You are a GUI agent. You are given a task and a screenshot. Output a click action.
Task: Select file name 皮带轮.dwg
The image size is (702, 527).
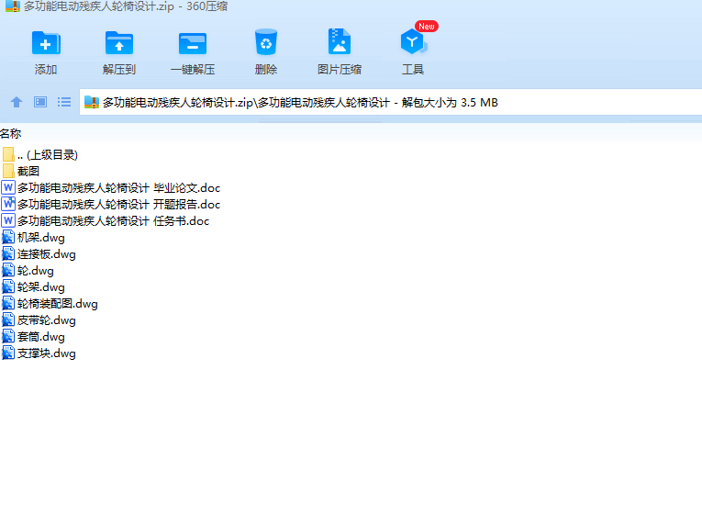tap(47, 320)
